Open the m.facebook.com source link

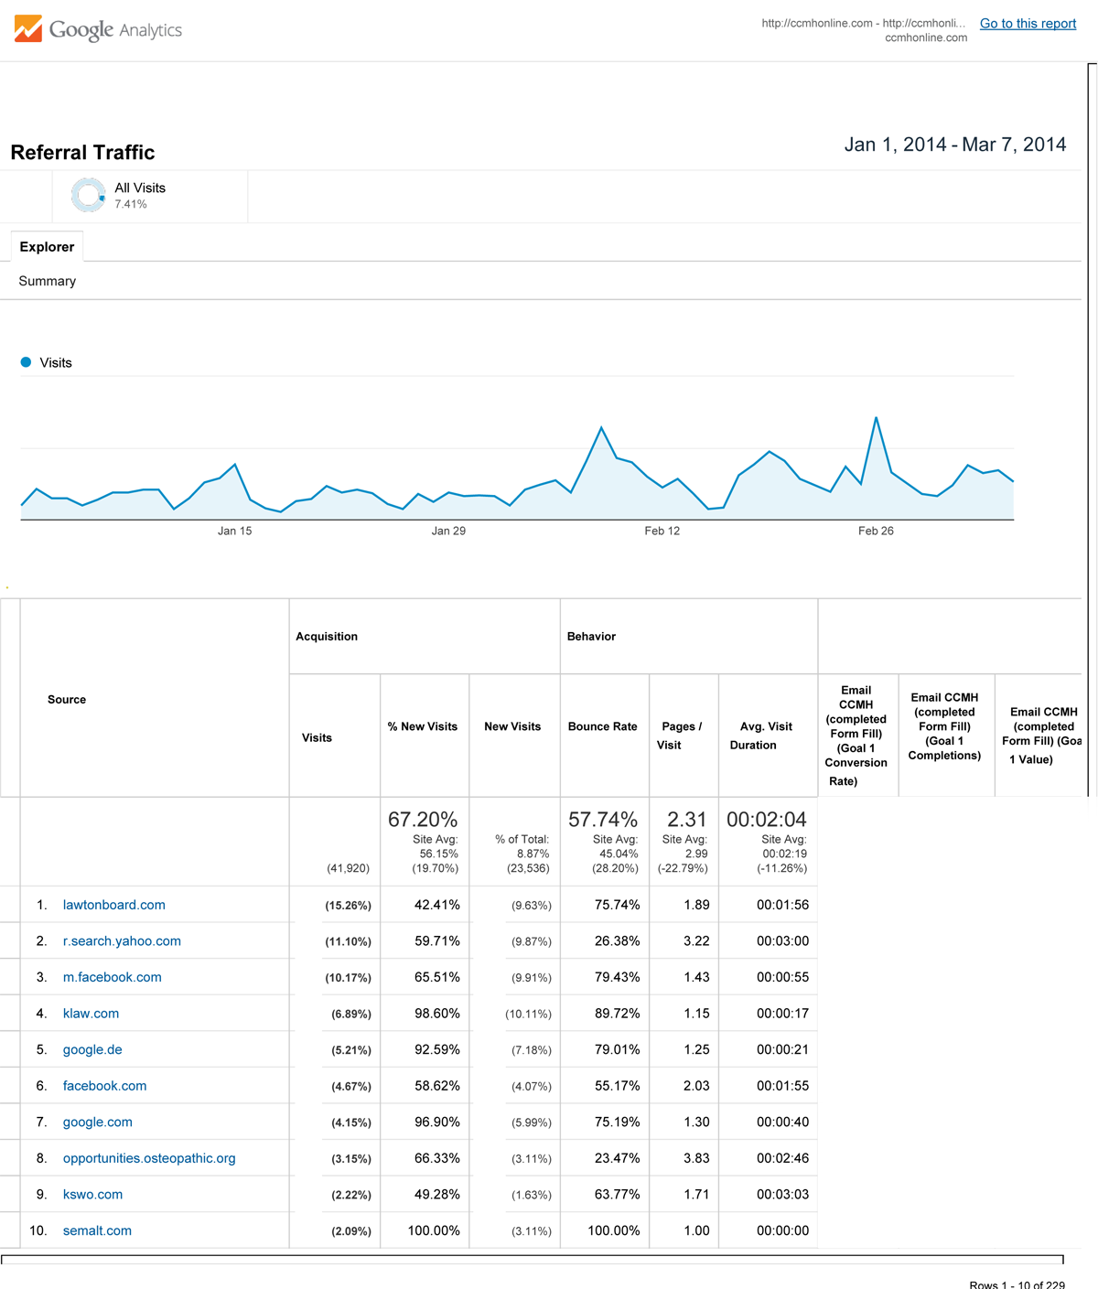[x=113, y=977]
